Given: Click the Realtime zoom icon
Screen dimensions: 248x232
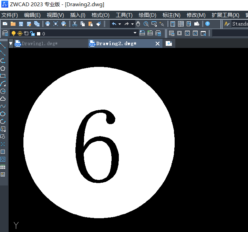Looking at the screenshot, I should coord(146,24).
